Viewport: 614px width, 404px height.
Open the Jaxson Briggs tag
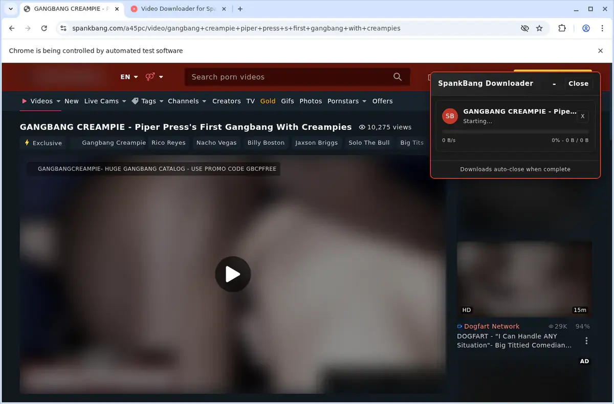[316, 143]
